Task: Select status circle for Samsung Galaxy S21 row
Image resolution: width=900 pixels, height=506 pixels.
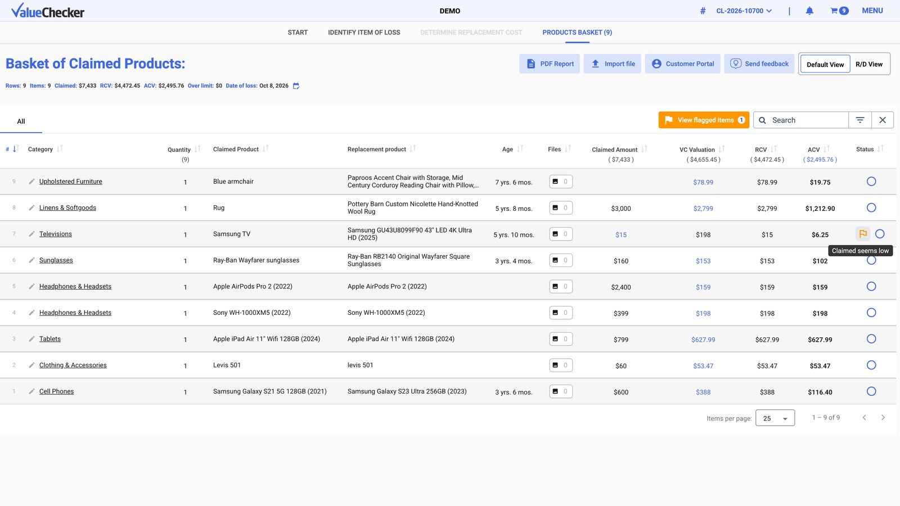Action: coord(871,391)
